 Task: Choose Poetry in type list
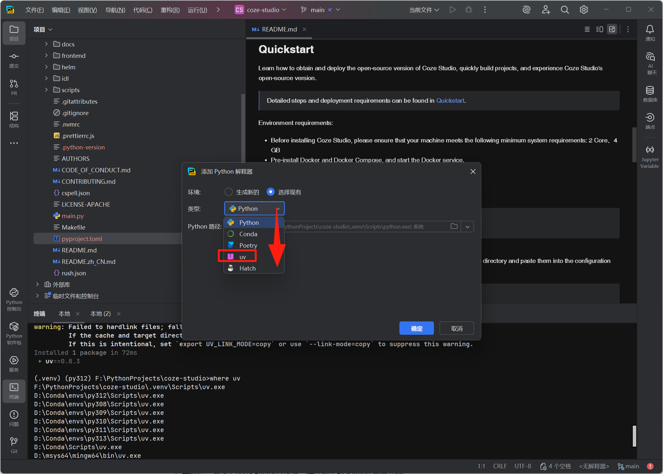click(x=254, y=245)
